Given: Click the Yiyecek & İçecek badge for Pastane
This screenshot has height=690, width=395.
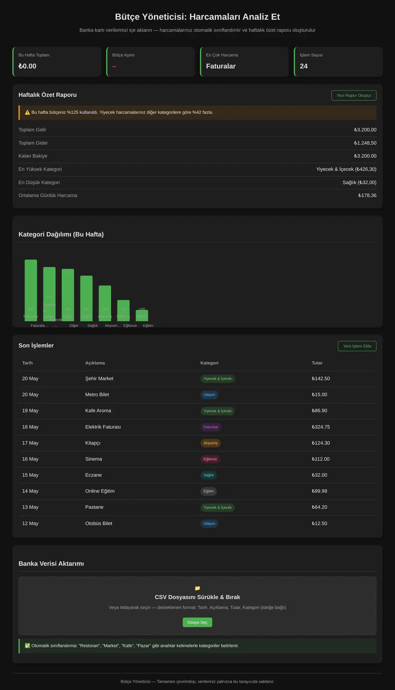Looking at the screenshot, I should pos(218,507).
